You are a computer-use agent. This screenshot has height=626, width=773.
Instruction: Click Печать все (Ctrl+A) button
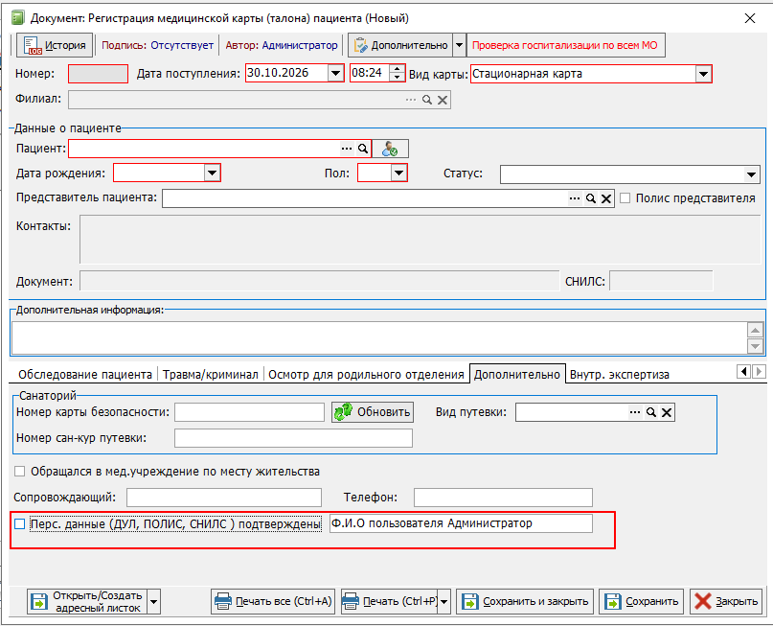pos(273,602)
